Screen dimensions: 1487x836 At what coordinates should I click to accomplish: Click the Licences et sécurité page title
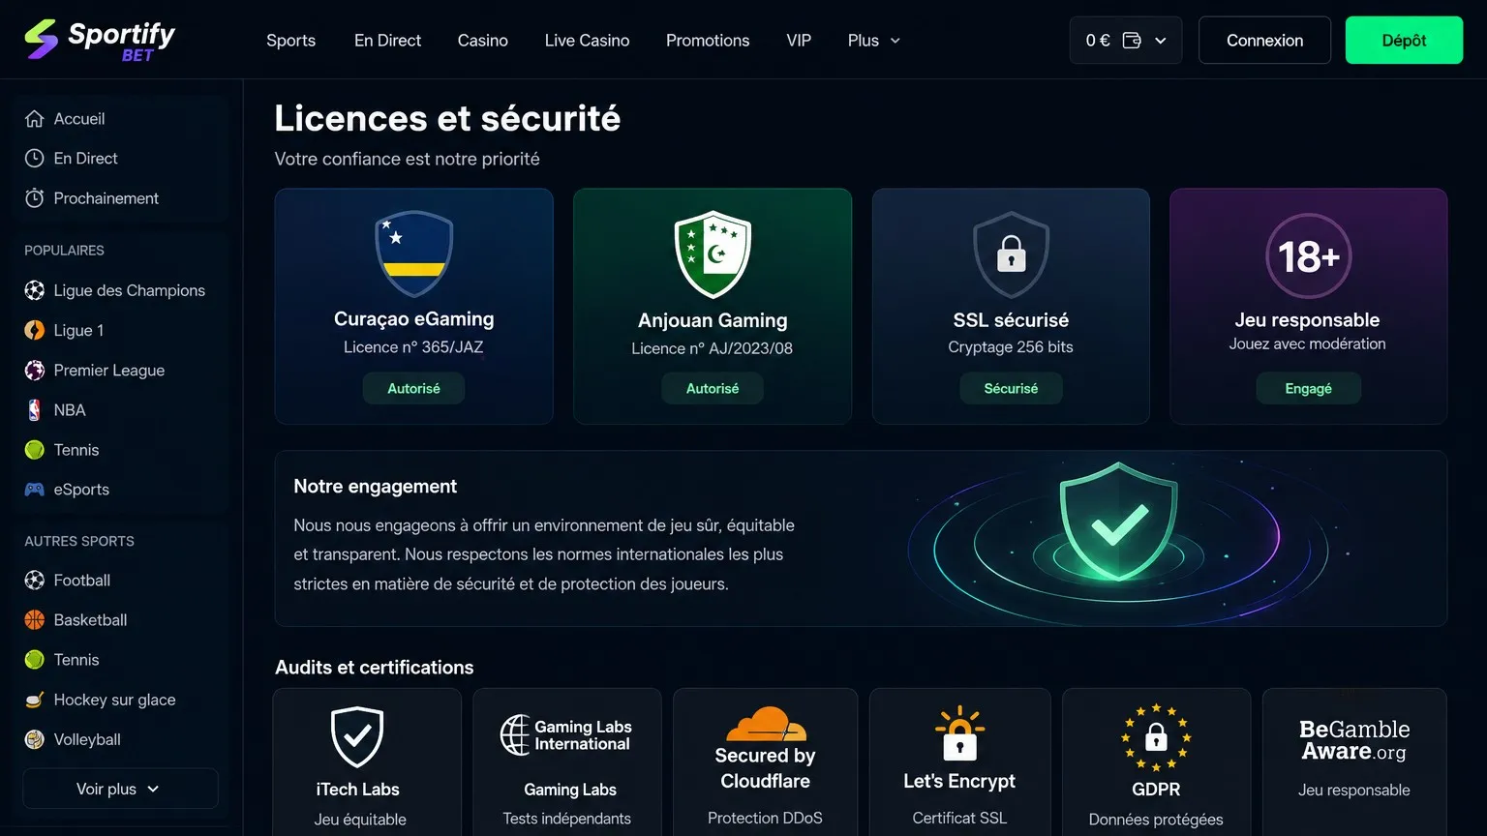point(447,118)
